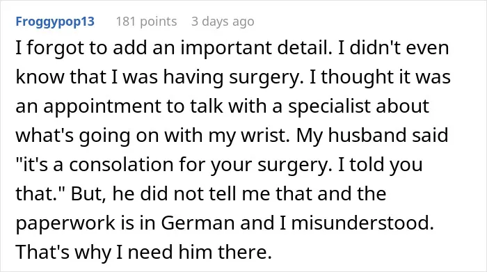Image resolution: width=487 pixels, height=272 pixels.
Task: Click the word "consolation" in the quote
Action: point(121,164)
